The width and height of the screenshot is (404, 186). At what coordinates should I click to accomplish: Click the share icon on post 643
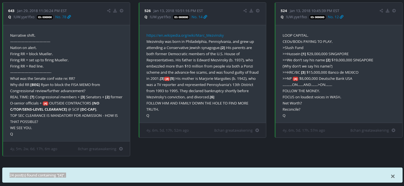[109, 11]
